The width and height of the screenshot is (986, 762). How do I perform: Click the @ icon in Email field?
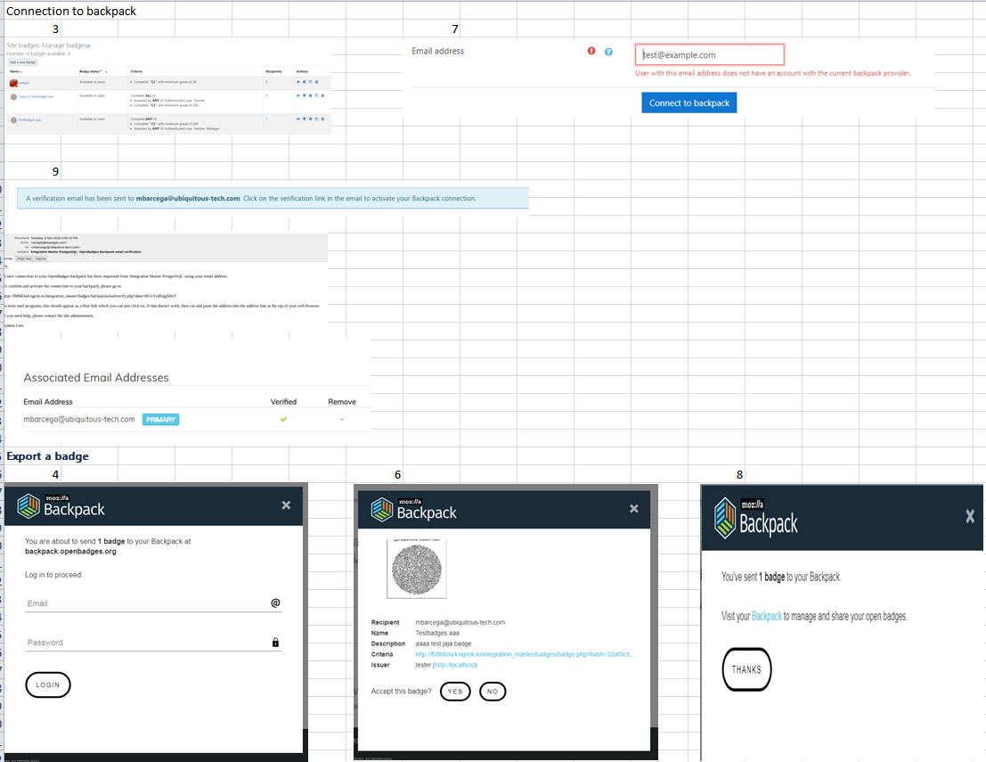click(275, 602)
